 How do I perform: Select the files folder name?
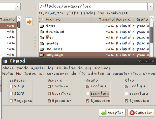tap(50, 37)
